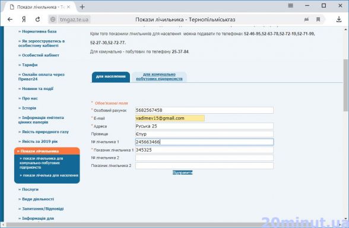Select the 'Покази лічильника' browser tab

(x=40, y=7)
